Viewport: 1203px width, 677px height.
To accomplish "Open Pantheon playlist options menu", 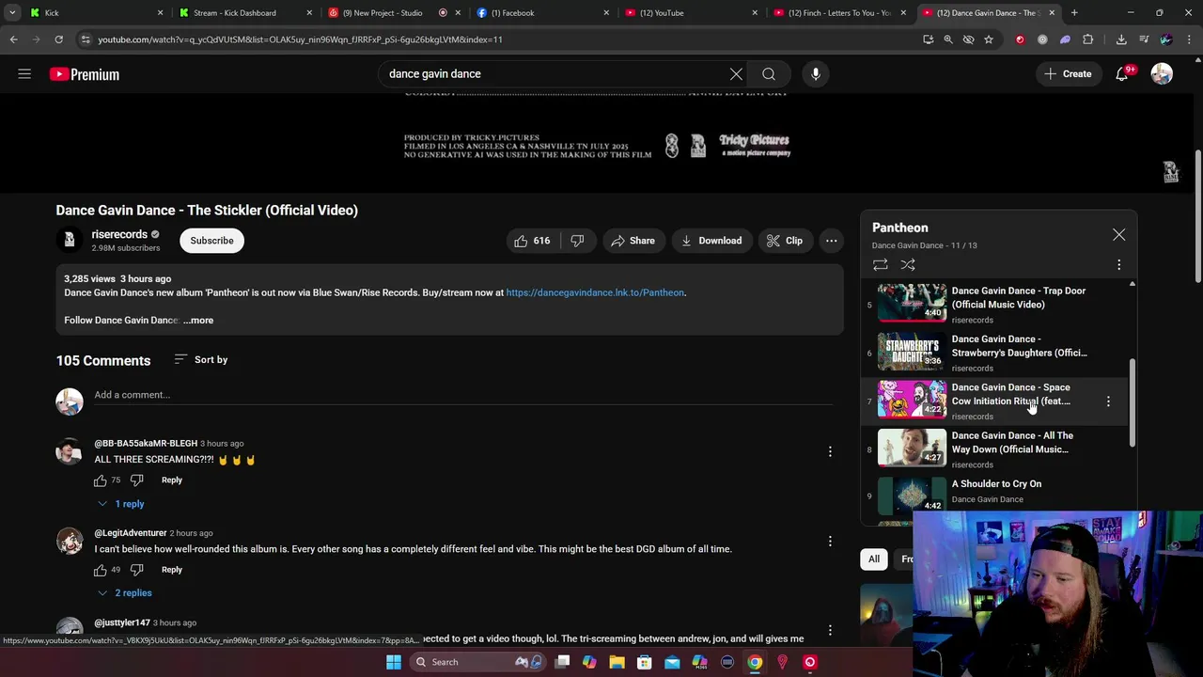I will click(1118, 265).
